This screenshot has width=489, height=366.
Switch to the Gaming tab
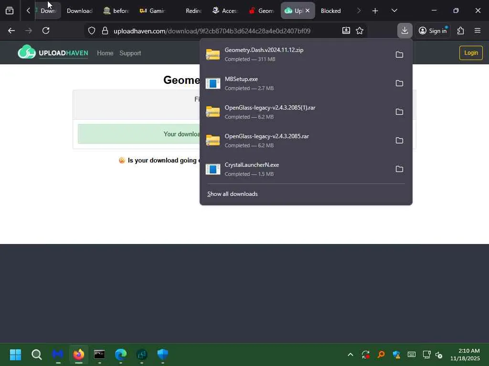pos(152,10)
